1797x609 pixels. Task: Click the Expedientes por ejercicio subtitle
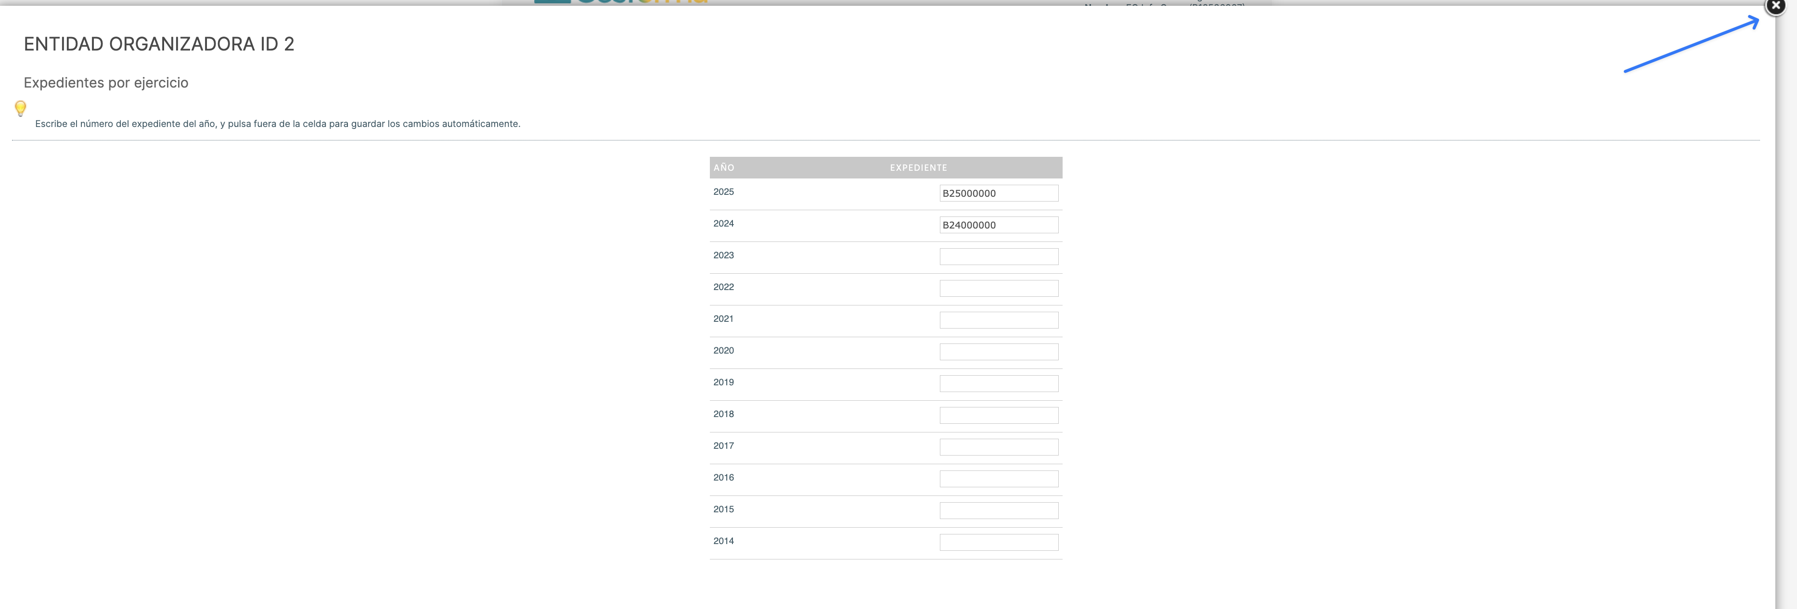106,82
